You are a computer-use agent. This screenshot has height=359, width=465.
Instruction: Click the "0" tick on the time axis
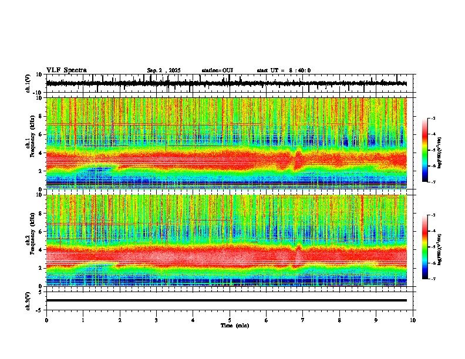click(46, 320)
